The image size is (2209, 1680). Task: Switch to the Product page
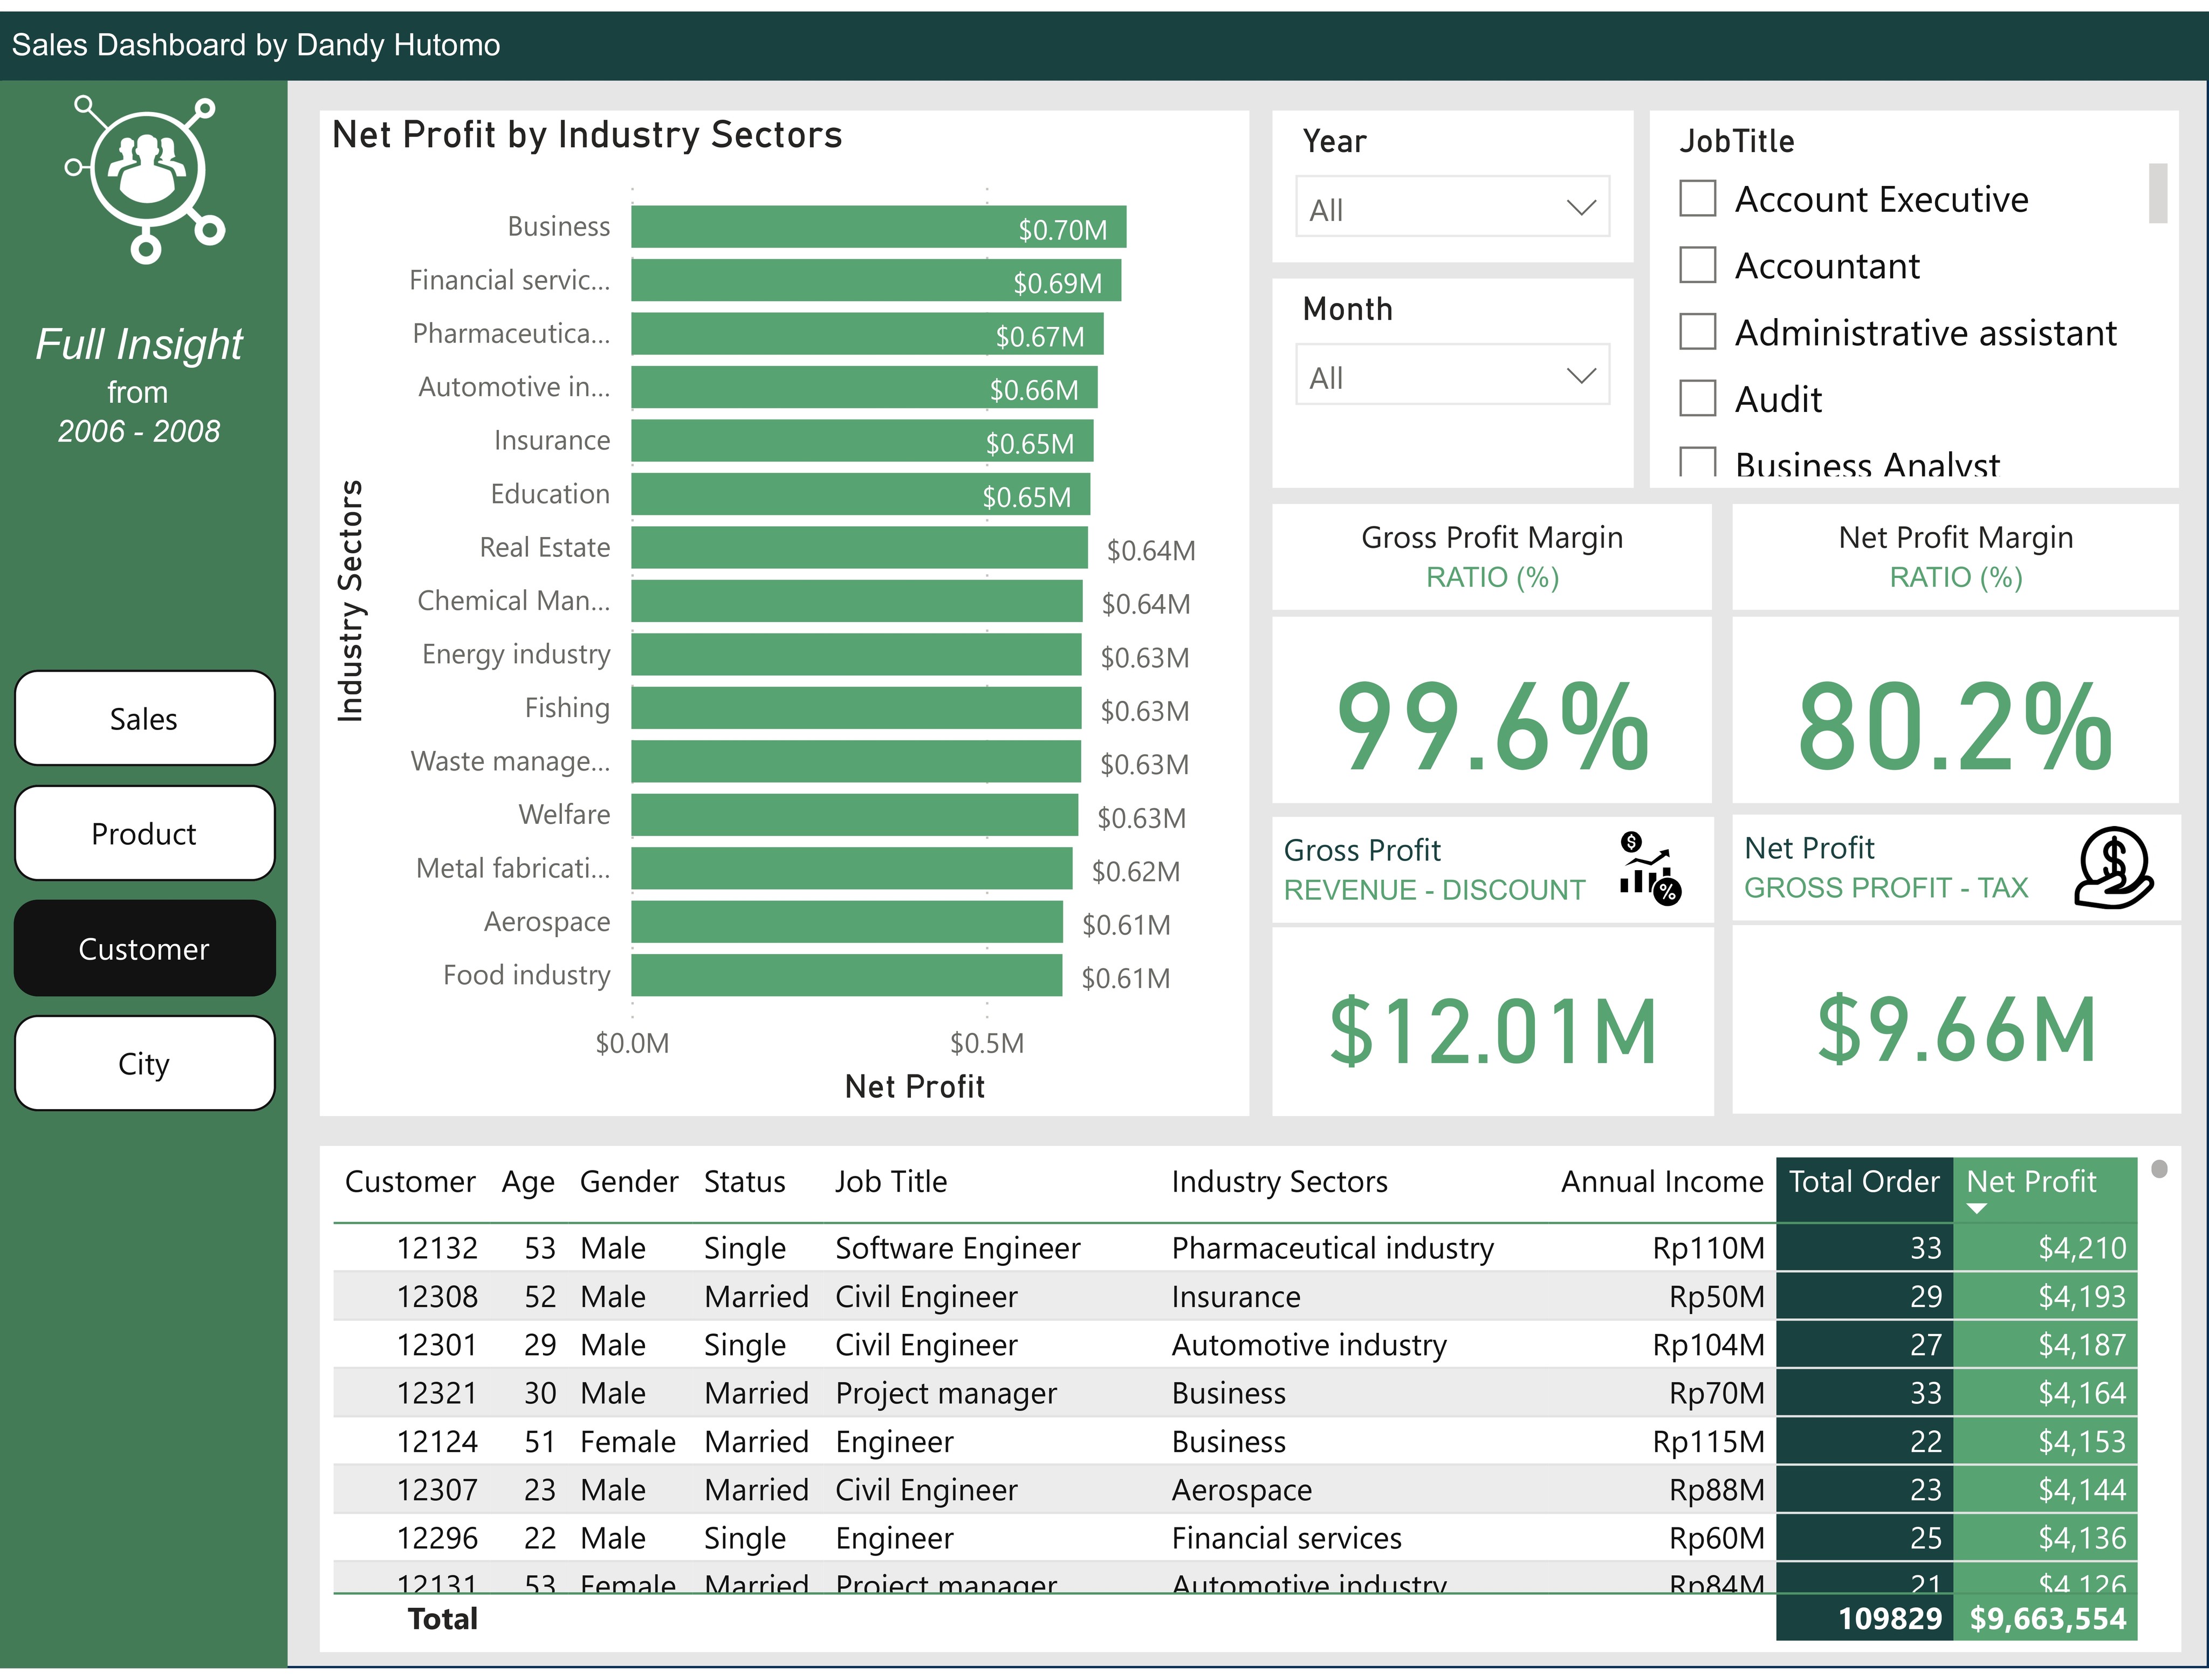[144, 833]
